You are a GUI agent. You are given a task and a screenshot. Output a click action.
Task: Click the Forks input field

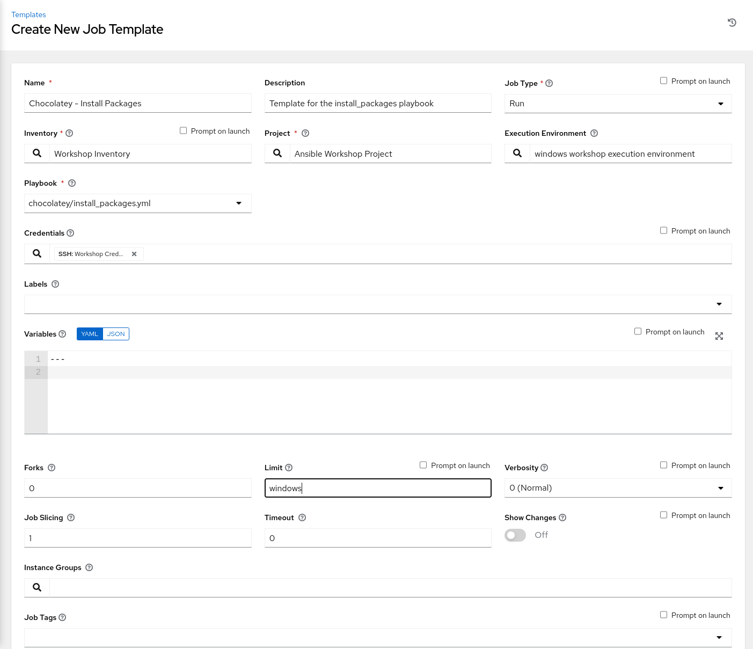[137, 488]
